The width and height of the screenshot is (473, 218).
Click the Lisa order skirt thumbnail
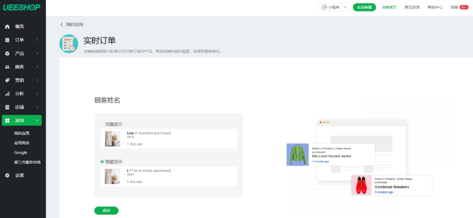[112, 139]
